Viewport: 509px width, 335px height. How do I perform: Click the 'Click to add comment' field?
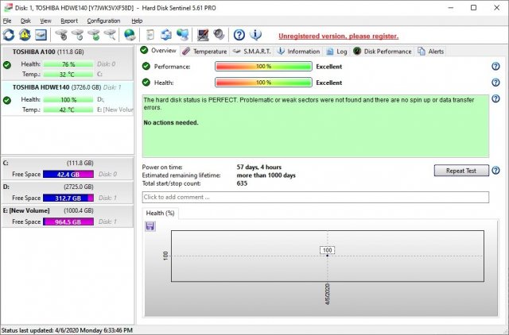315,197
